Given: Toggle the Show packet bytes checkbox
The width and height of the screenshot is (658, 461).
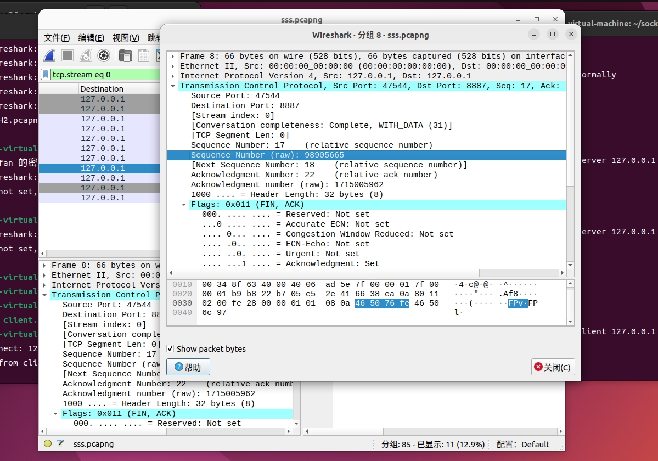Looking at the screenshot, I should 170,348.
